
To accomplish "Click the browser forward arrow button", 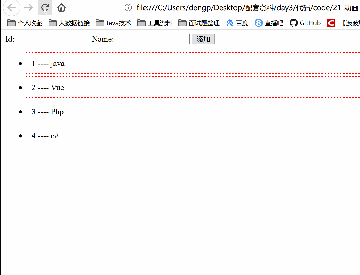I will 29,8.
